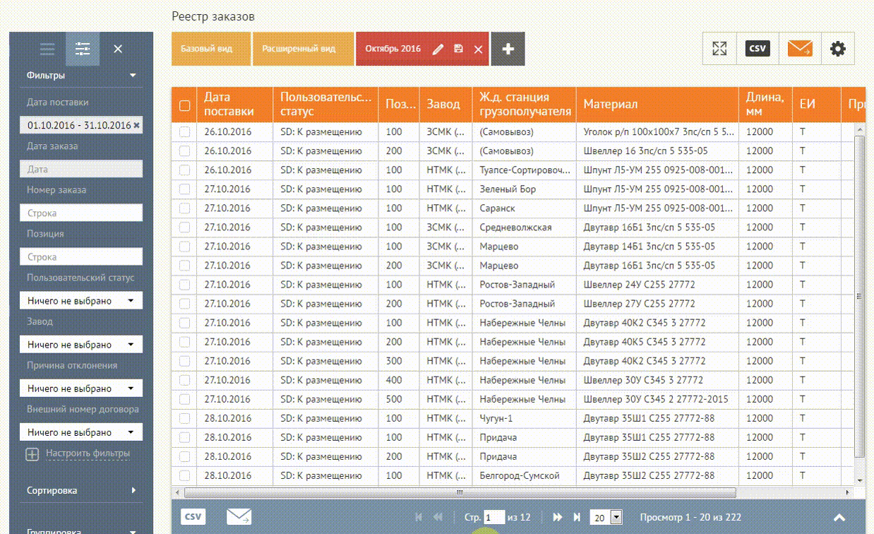The width and height of the screenshot is (874, 534).
Task: Click Настроить фильтры link
Action: coord(88,453)
